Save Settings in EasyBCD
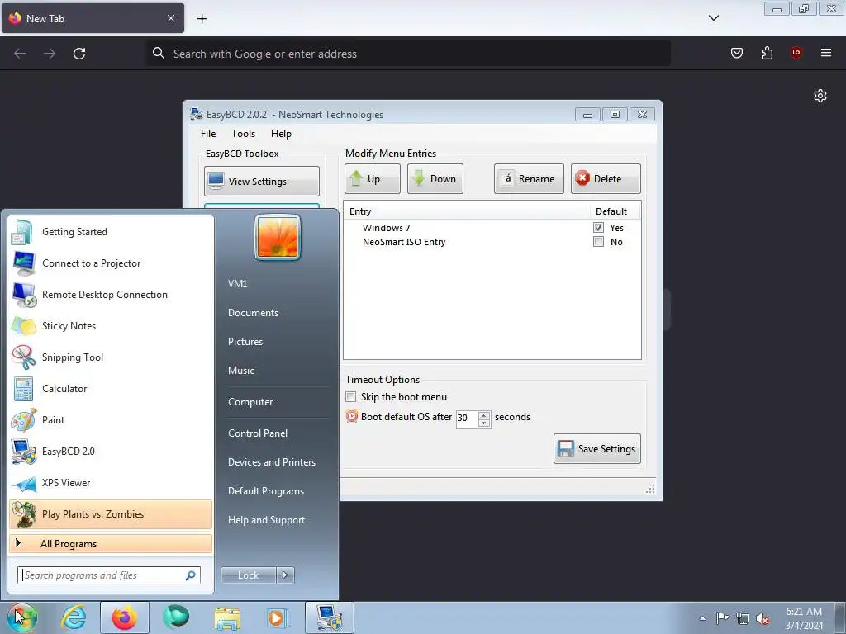The width and height of the screenshot is (846, 634). (x=597, y=448)
